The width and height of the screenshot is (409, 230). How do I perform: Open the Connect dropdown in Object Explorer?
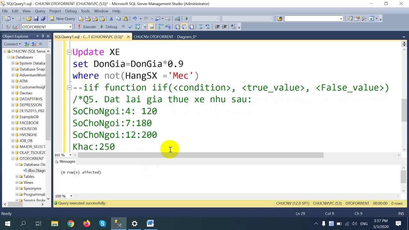(12, 44)
